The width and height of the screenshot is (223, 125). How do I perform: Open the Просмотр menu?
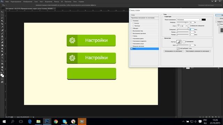click(68, 2)
